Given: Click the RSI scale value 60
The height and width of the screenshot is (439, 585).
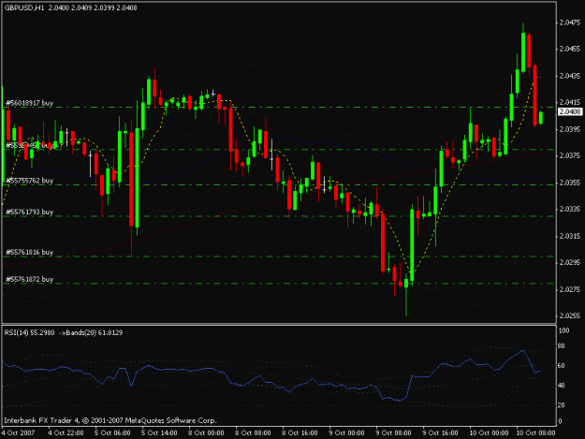Looking at the screenshot, I should coord(563,366).
